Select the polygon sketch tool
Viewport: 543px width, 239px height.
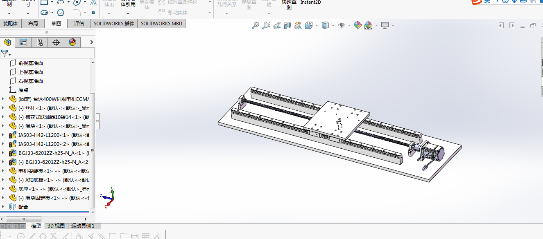60,13
